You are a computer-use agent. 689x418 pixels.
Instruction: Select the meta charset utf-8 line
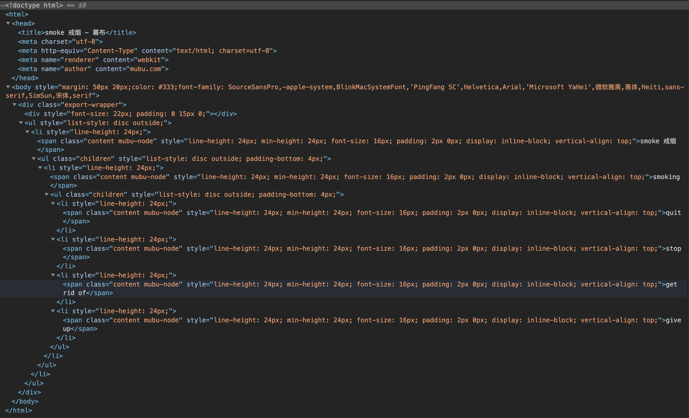[x=60, y=42]
